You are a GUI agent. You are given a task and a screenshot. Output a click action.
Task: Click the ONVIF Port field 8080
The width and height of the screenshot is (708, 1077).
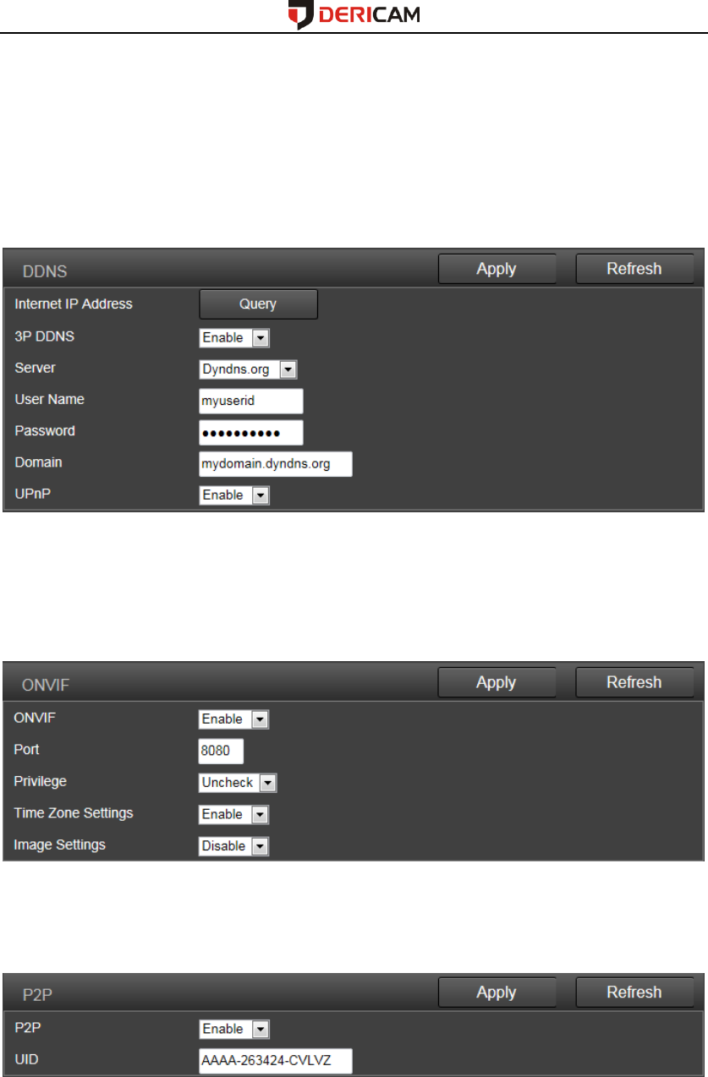(x=221, y=751)
